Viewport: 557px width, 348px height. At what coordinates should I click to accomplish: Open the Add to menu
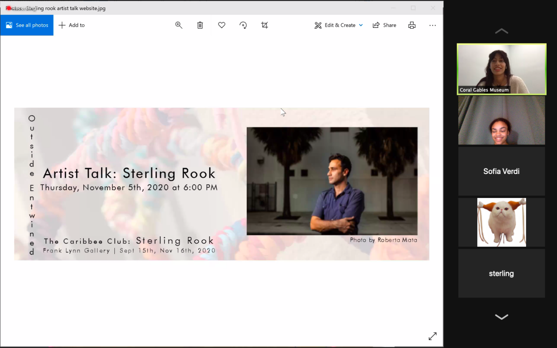72,25
